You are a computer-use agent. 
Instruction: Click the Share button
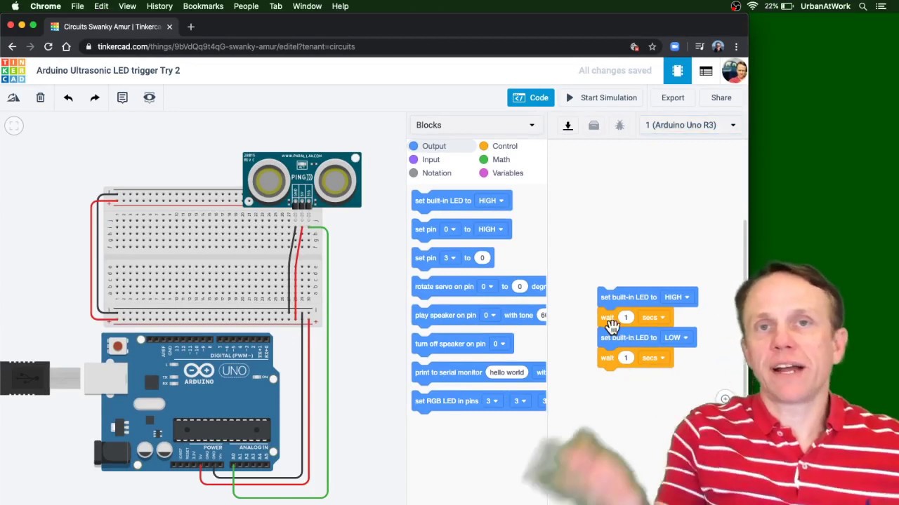[721, 97]
